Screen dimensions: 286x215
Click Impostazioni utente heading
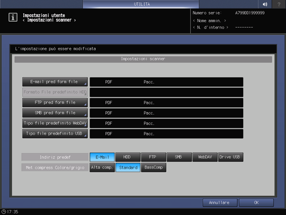point(44,15)
